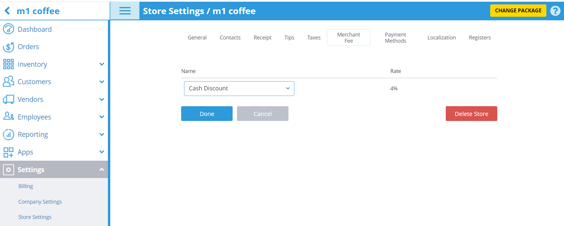This screenshot has width=564, height=226.
Task: Click the Rate column header
Action: click(x=396, y=71)
